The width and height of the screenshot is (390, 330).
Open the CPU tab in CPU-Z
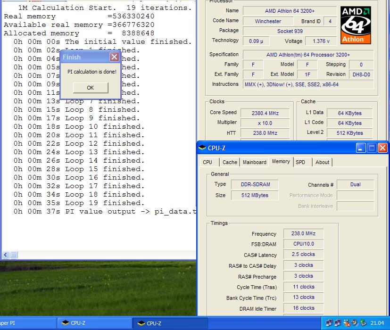[x=207, y=162]
